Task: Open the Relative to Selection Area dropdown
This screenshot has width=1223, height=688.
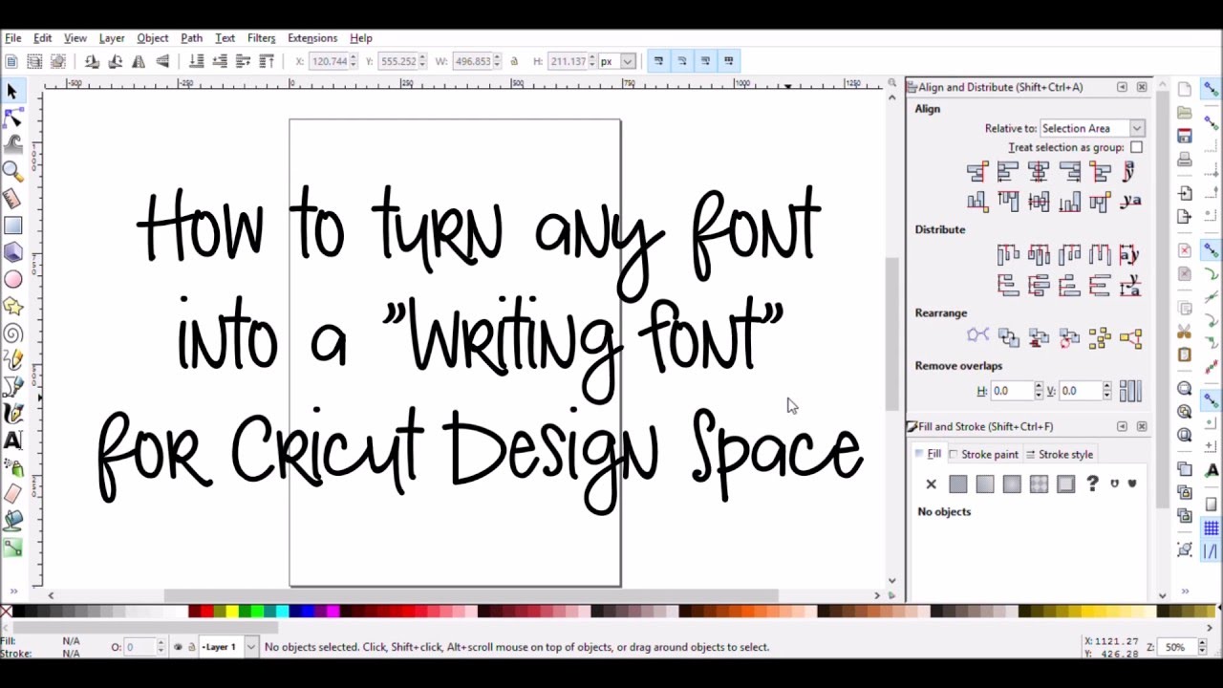Action: point(1092,128)
